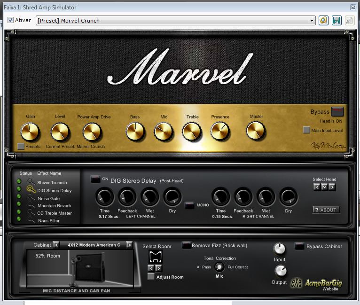
Task: Click magnifier icon beside Shiver Tremolo
Action: [31, 182]
